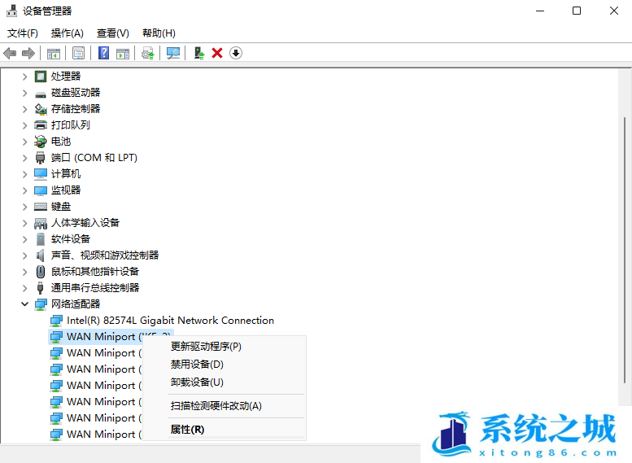The width and height of the screenshot is (632, 463).
Task: Choose 更新驱动程序(P) from context menu
Action: (x=206, y=347)
